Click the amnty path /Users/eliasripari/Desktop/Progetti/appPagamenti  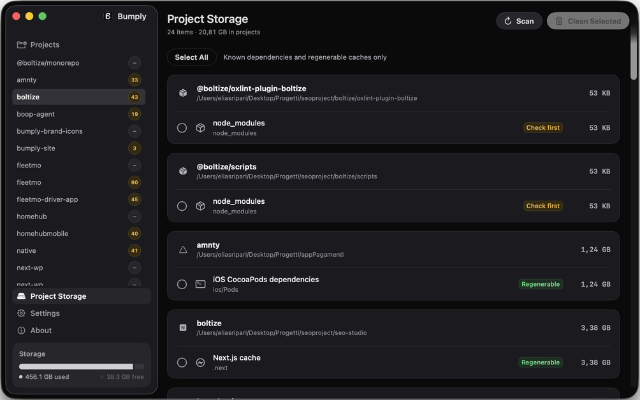(270, 255)
